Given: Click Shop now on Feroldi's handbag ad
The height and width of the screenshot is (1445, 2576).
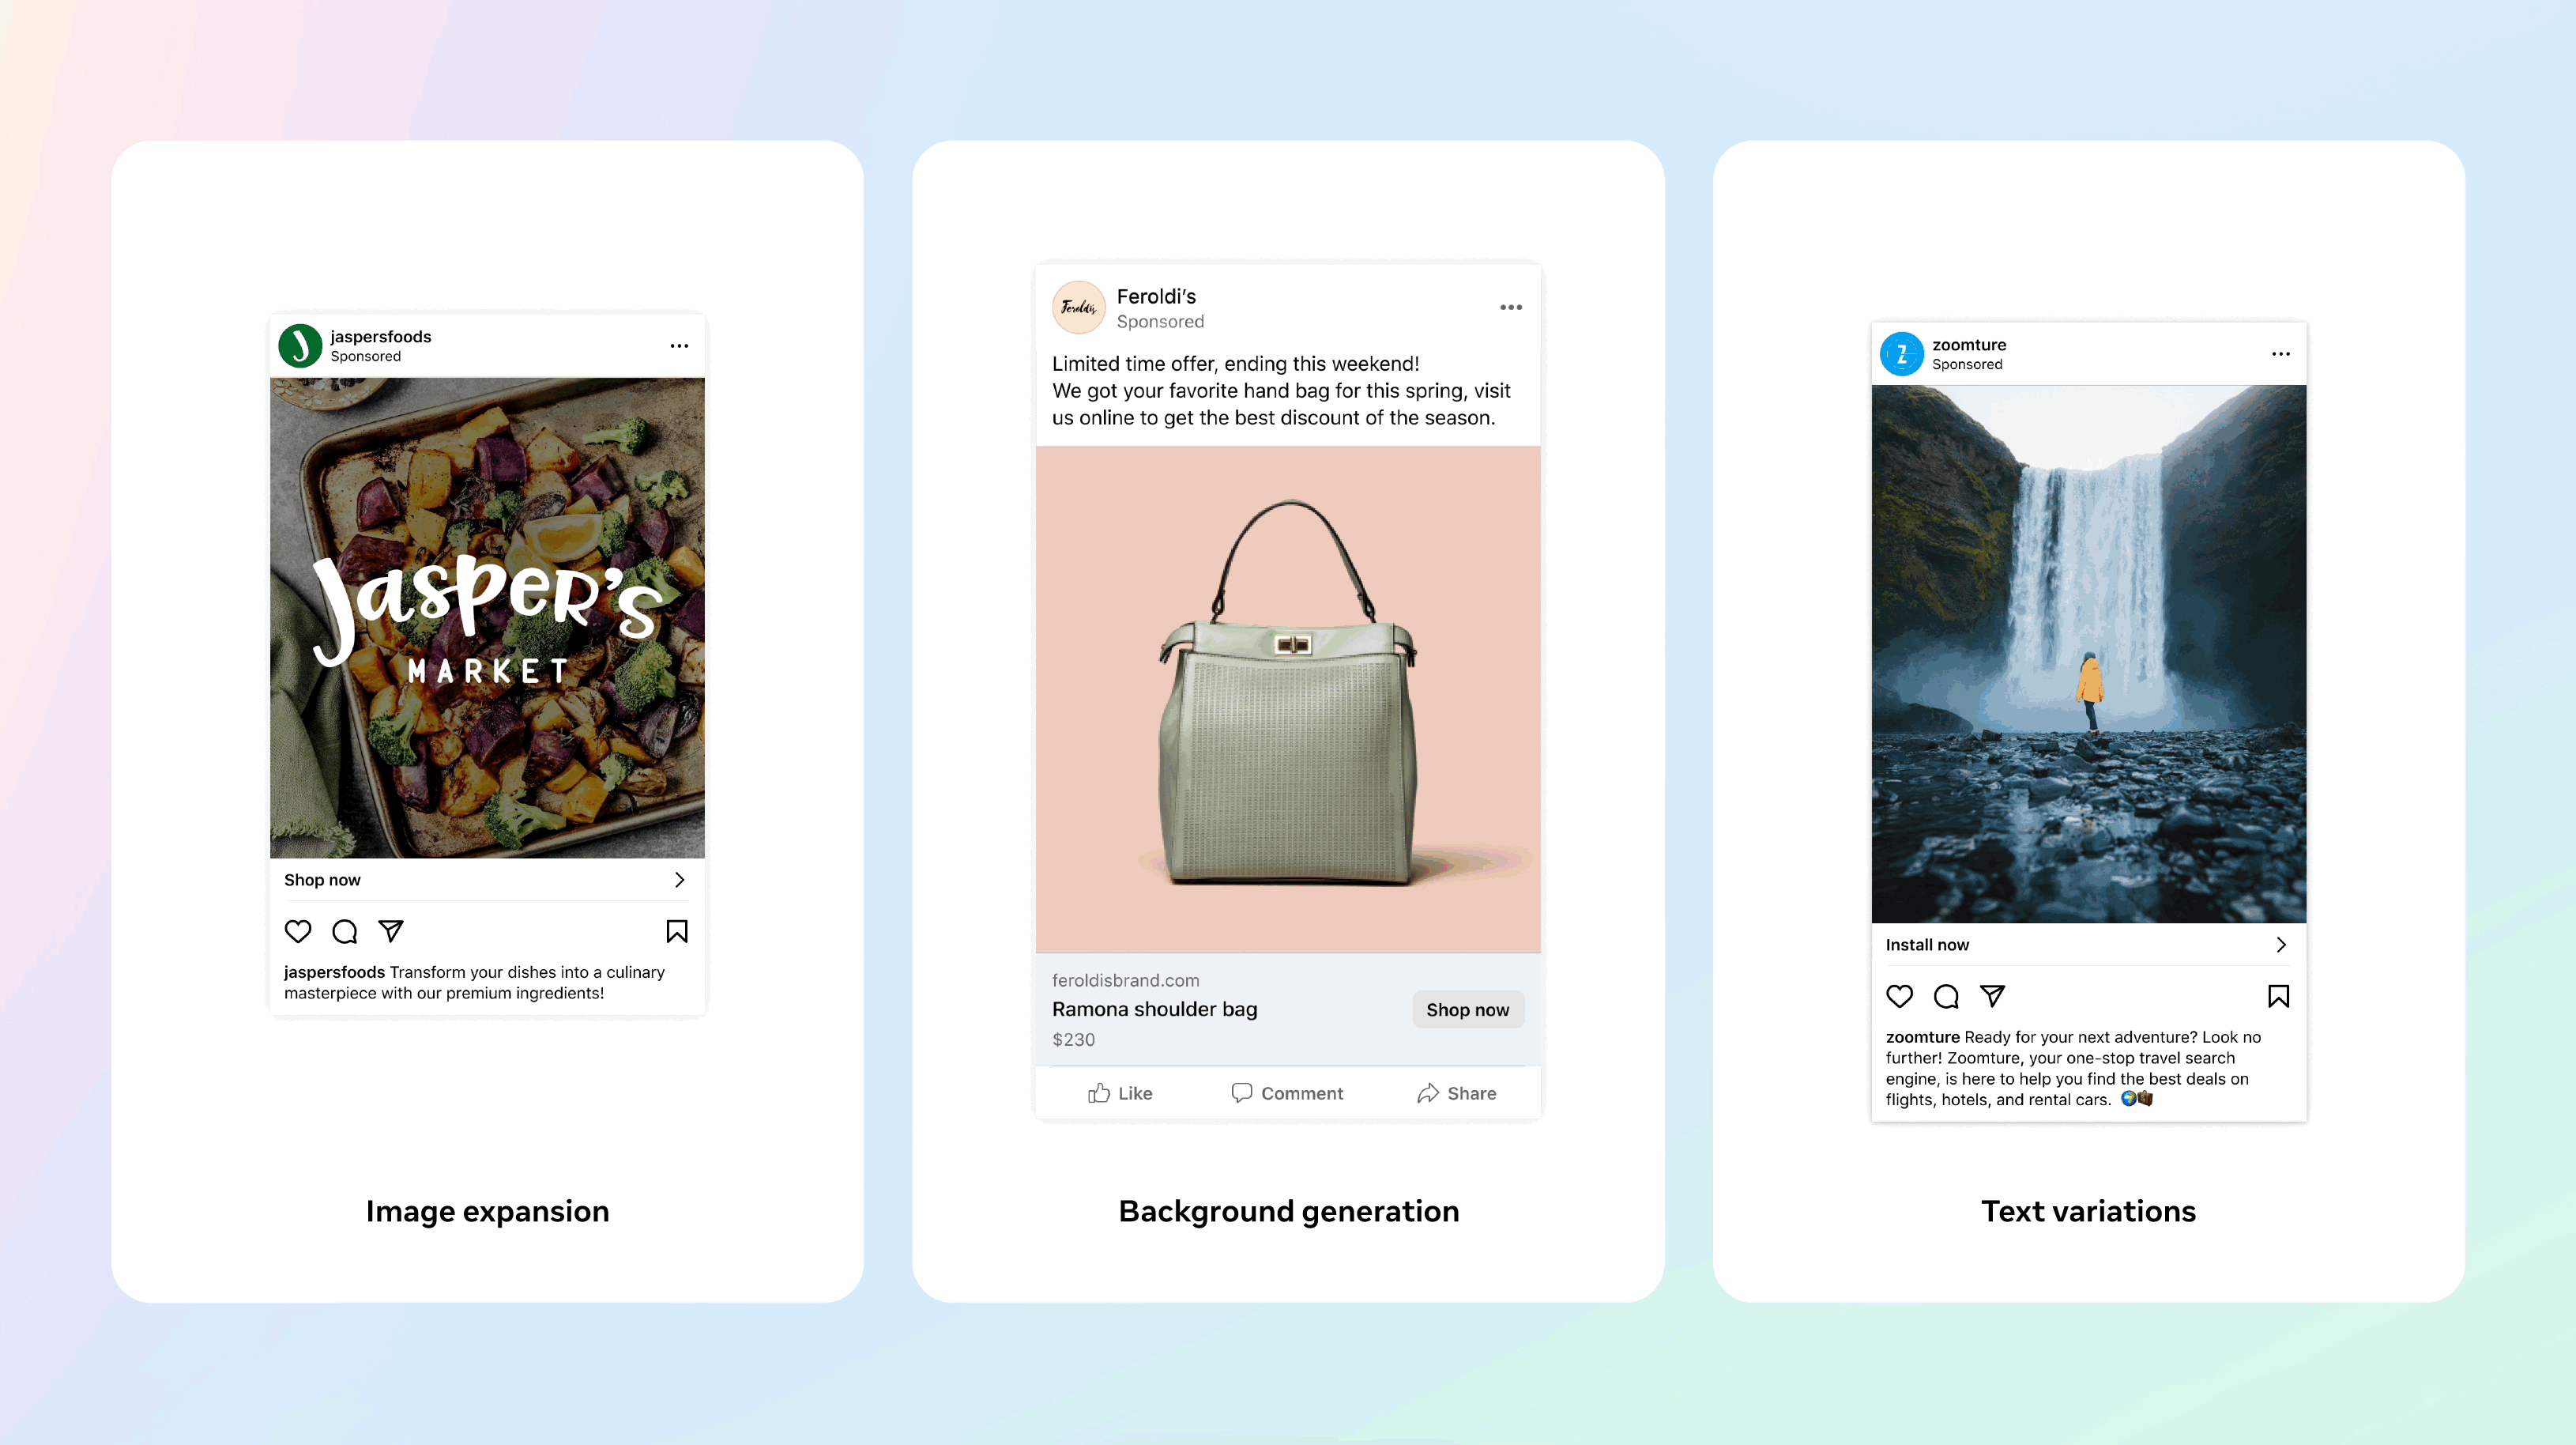Looking at the screenshot, I should pos(1465,1009).
